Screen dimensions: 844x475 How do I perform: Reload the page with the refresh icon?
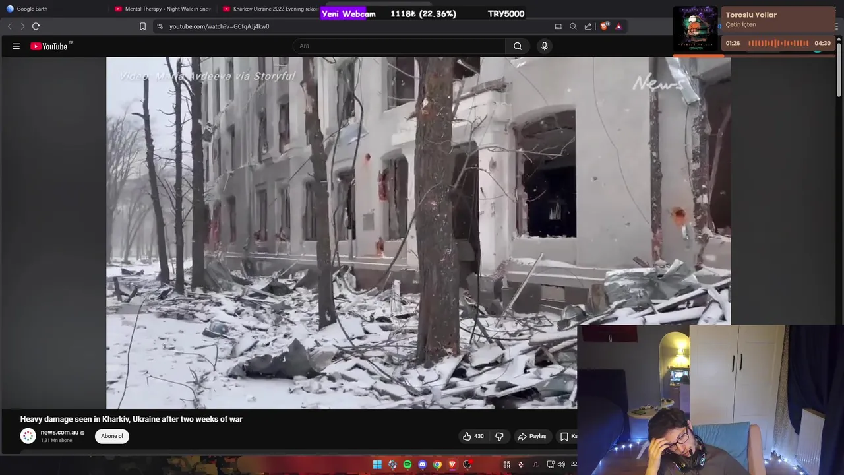[x=36, y=26]
